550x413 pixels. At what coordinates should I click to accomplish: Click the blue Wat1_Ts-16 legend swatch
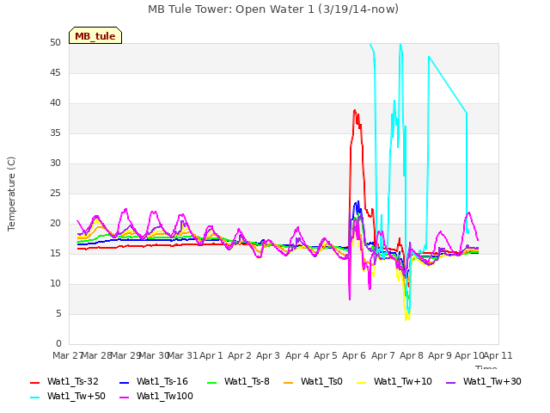tap(124, 382)
